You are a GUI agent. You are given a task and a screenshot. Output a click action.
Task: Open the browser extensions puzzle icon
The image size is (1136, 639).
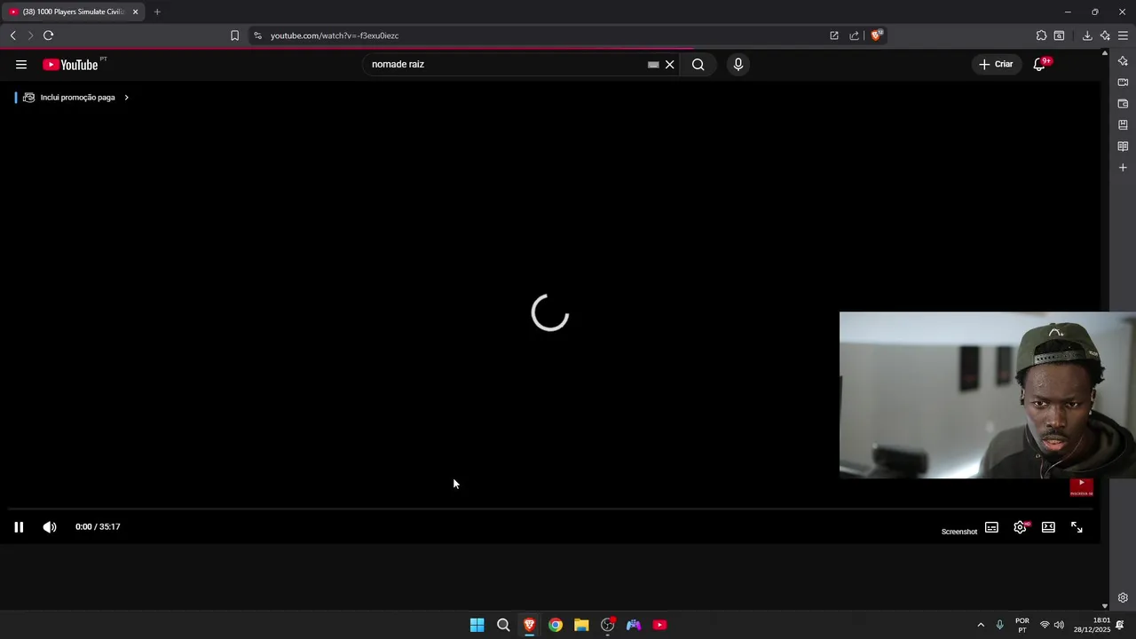pos(1041,35)
